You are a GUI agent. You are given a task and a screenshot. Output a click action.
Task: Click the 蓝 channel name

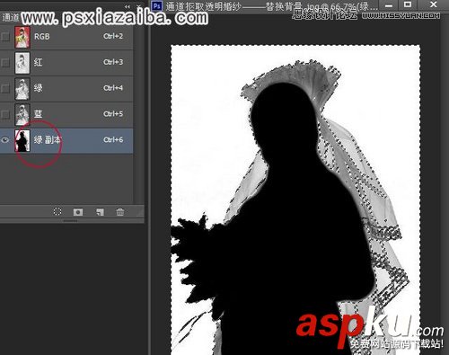[38, 114]
